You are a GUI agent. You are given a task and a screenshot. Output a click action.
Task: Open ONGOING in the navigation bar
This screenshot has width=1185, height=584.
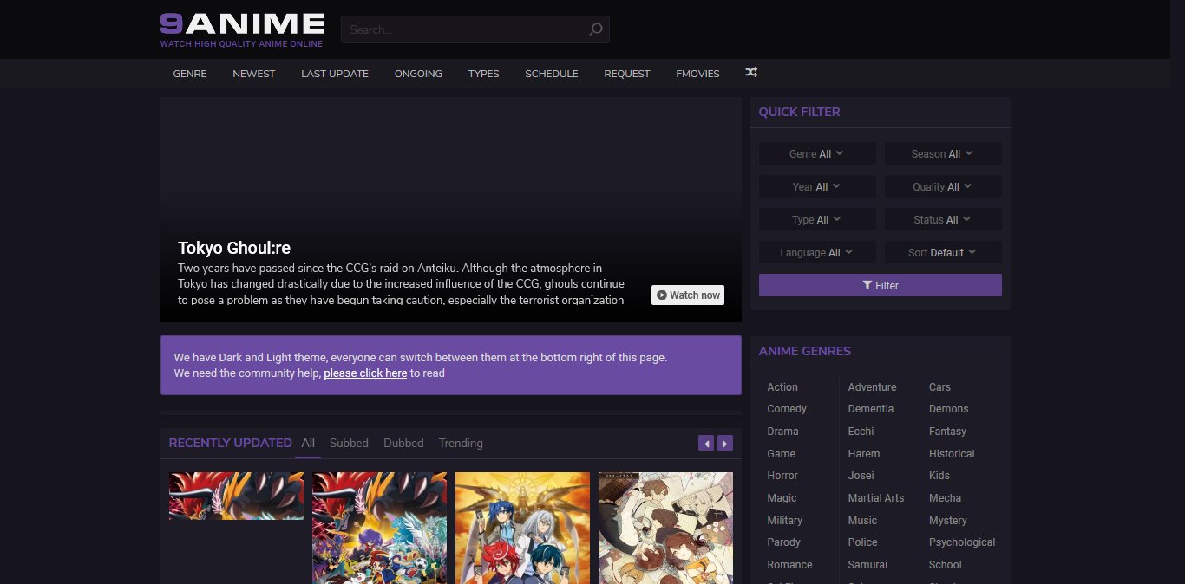click(418, 74)
